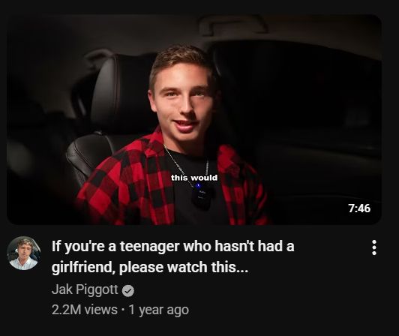Click the second title line "girlfriend, please watch this..."
The image size is (399, 336).
(x=150, y=267)
